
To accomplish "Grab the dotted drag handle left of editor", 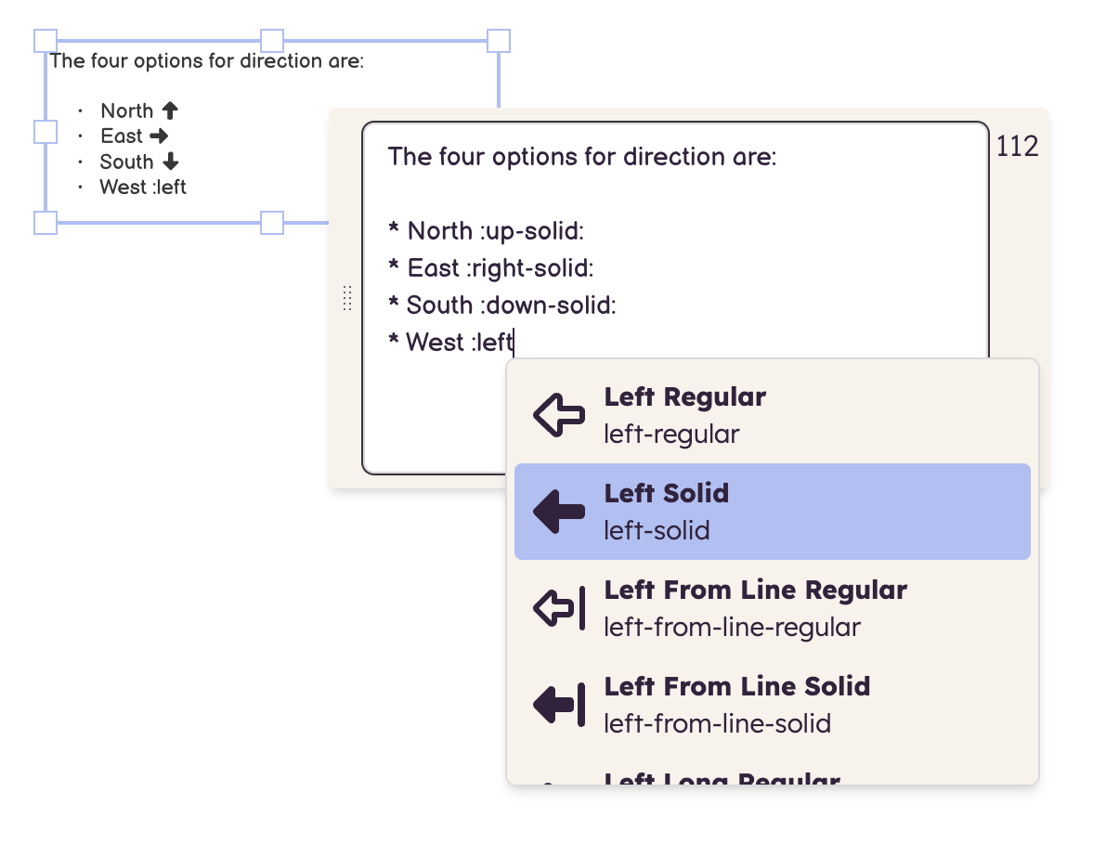I will pos(347,298).
